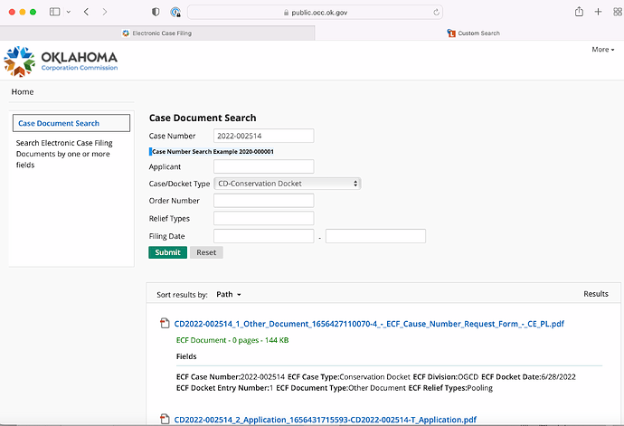Open the Share icon in Safari toolbar
The width and height of the screenshot is (624, 426).
(579, 12)
